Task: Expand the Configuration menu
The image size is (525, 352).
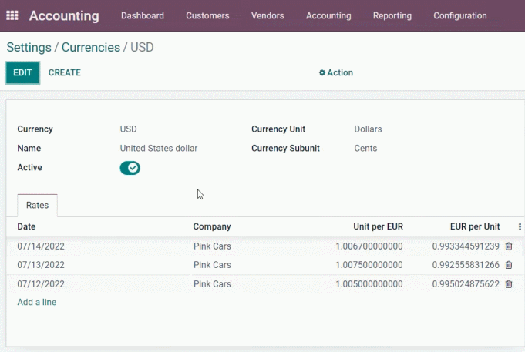Action: click(460, 15)
